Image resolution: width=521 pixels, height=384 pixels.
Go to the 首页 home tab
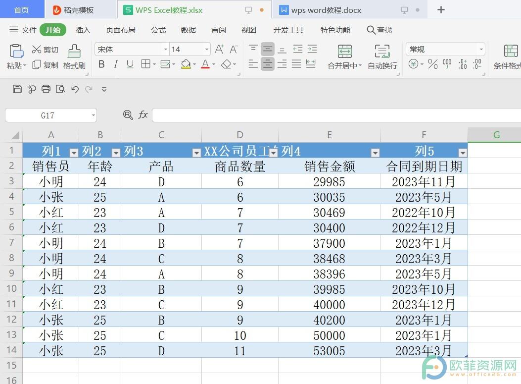tap(22, 9)
